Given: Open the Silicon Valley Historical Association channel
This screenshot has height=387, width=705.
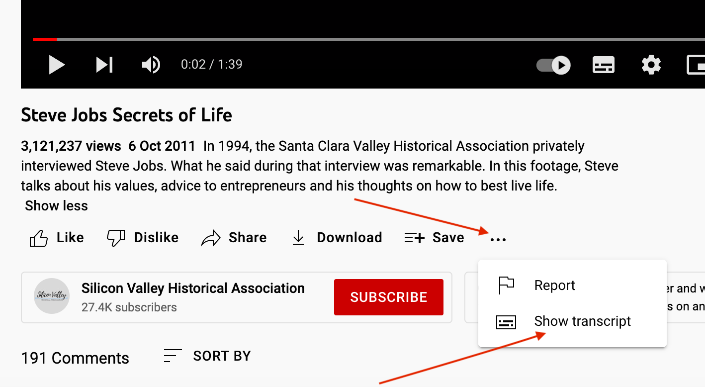Looking at the screenshot, I should click(x=193, y=288).
